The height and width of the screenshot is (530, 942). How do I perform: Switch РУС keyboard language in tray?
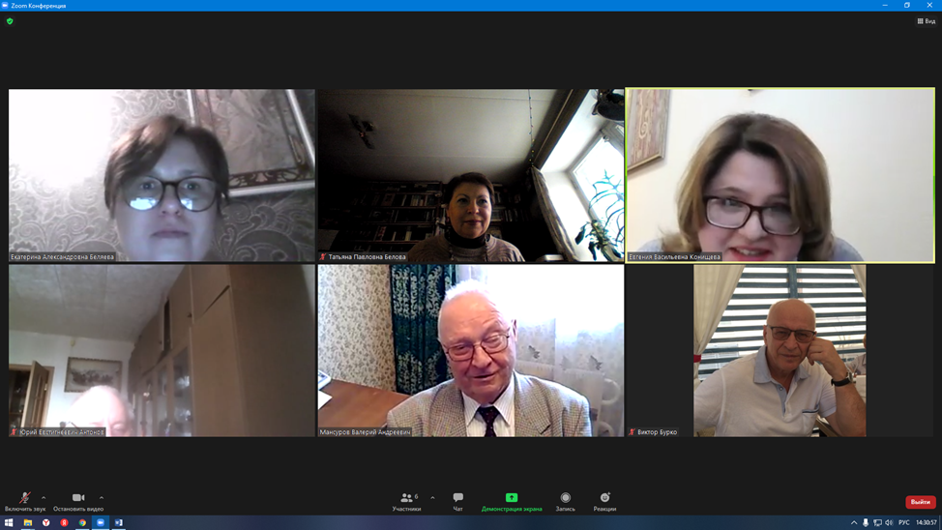[904, 523]
